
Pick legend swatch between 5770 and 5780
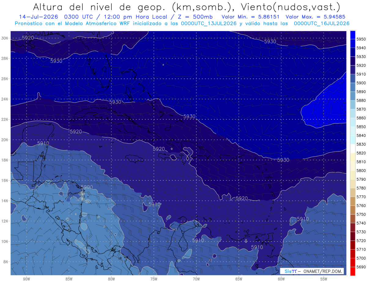(x=353, y=192)
